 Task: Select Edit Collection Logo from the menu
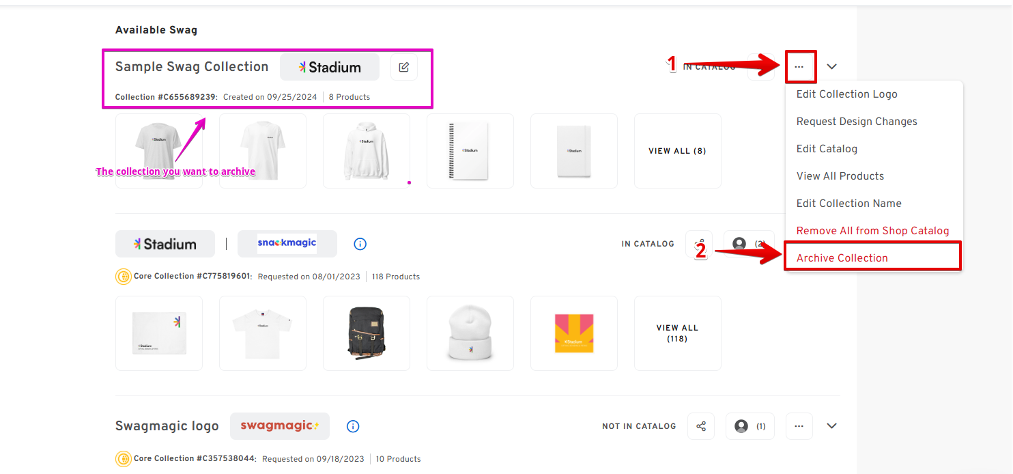click(846, 94)
